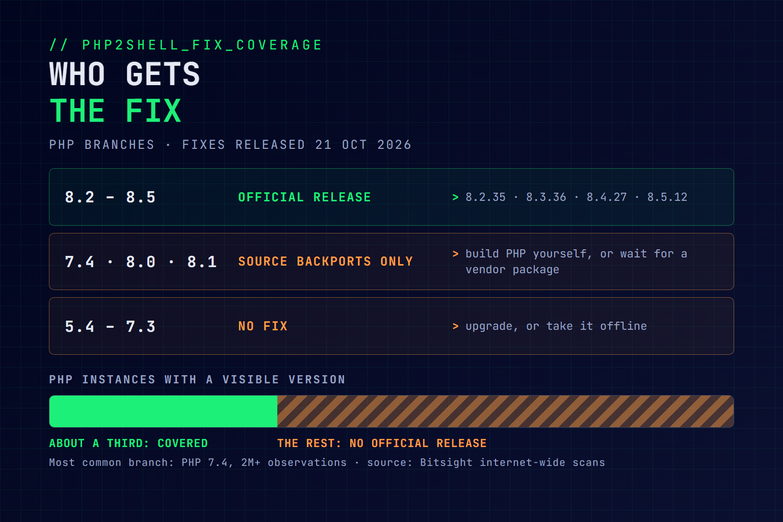
Task: Click version number "8.3.36"
Action: point(546,197)
